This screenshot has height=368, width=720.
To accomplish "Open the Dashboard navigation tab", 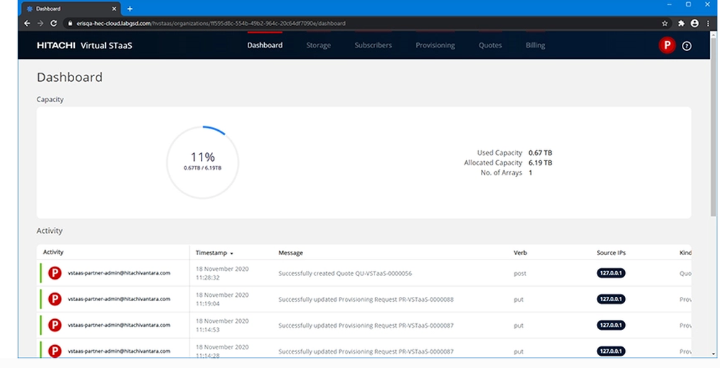I will (x=265, y=45).
